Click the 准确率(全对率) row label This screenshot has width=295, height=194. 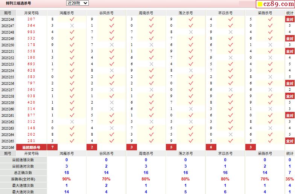(x=23, y=179)
